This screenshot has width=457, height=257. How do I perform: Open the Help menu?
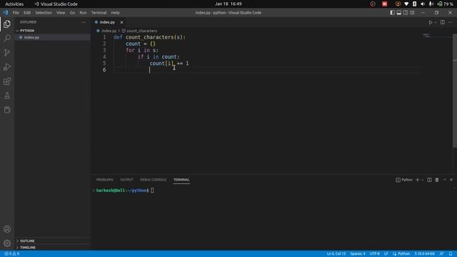(x=115, y=13)
